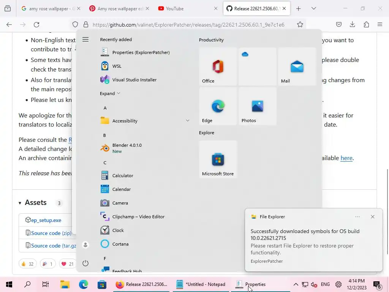Screen dimensions: 389x292
Task: Open taskbar Search icon
Action: pyautogui.click(x=27, y=284)
